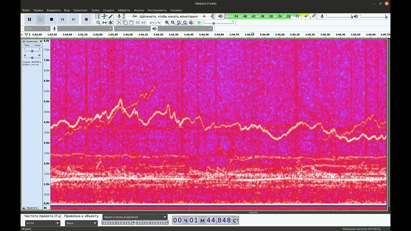Click the playback device speaker icon
This screenshot has height=231, width=411.
[x=154, y=29]
